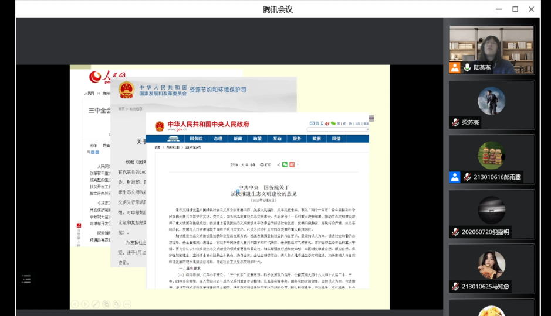
Task: Toggle muted mic icon for 梁苏亮
Action: point(455,122)
